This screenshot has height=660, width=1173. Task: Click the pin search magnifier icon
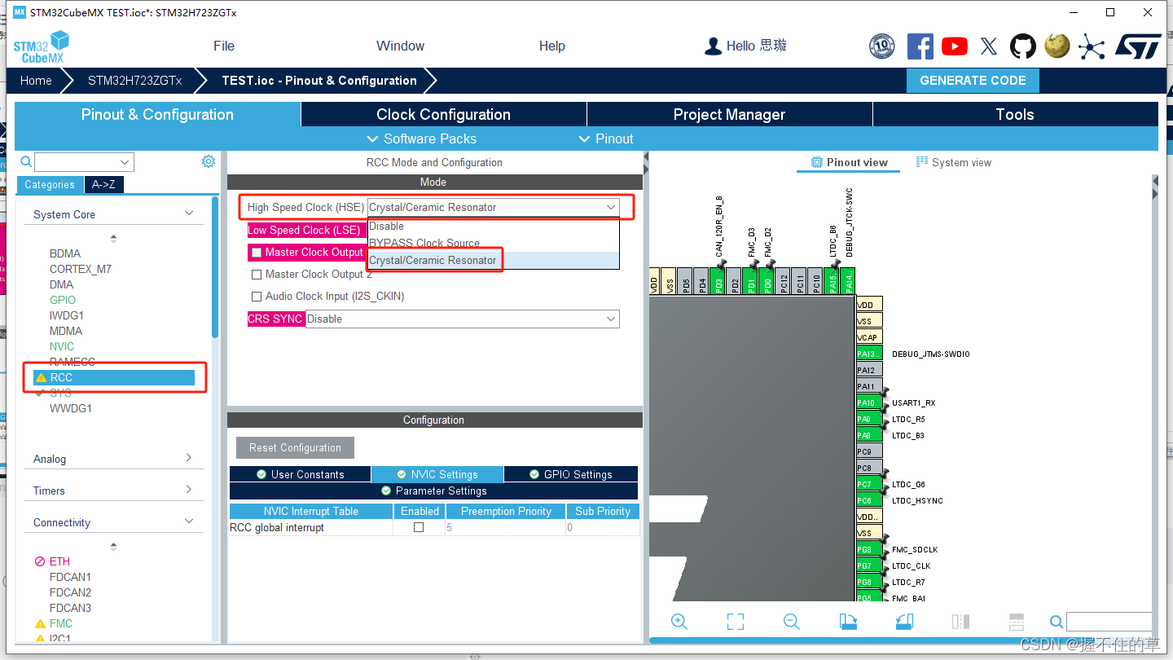[1056, 622]
